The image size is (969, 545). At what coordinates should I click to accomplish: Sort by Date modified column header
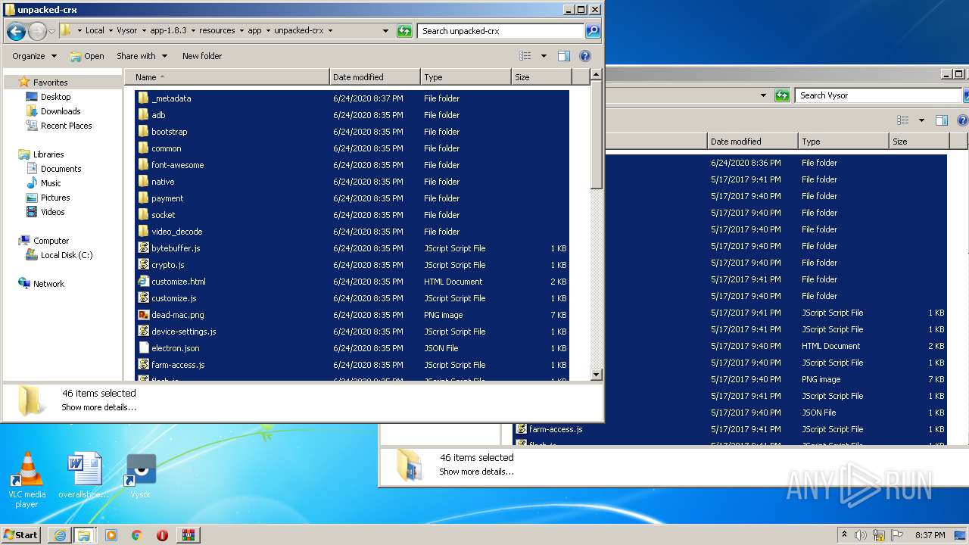(x=375, y=77)
